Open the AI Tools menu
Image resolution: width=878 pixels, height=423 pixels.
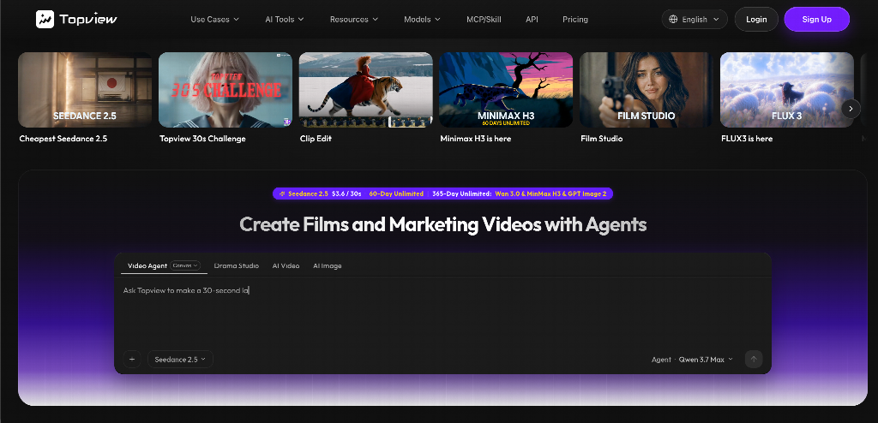click(x=285, y=19)
